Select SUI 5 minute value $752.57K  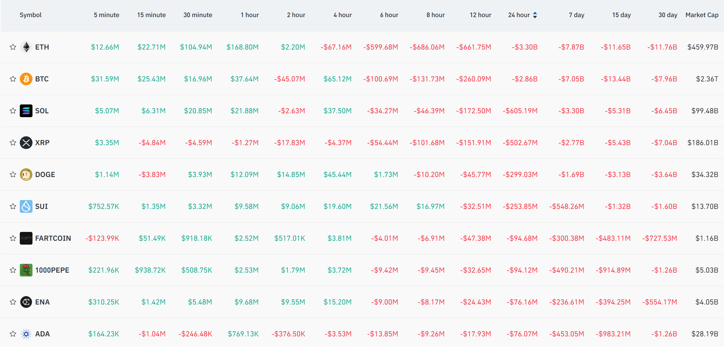click(x=104, y=206)
